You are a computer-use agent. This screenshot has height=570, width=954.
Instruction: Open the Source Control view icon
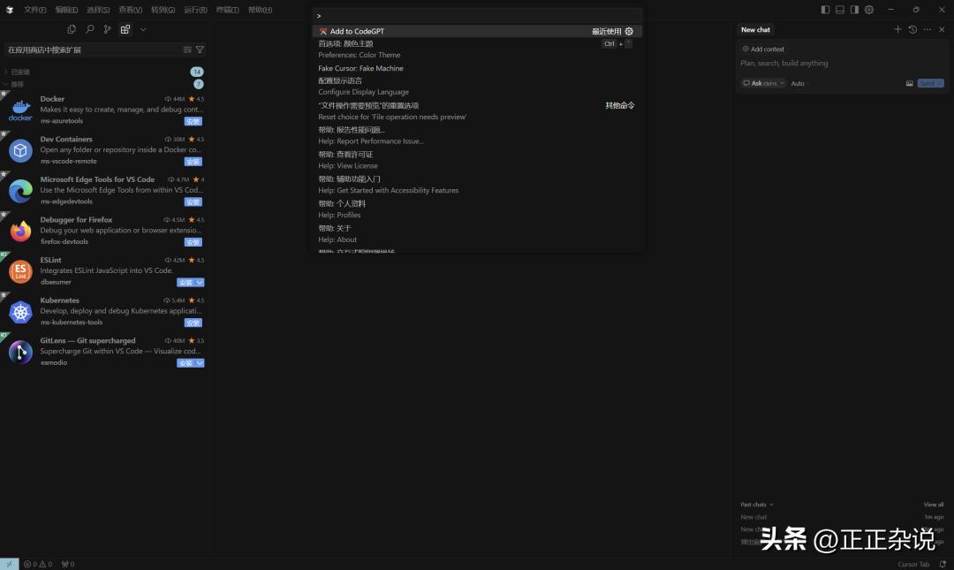(x=107, y=29)
